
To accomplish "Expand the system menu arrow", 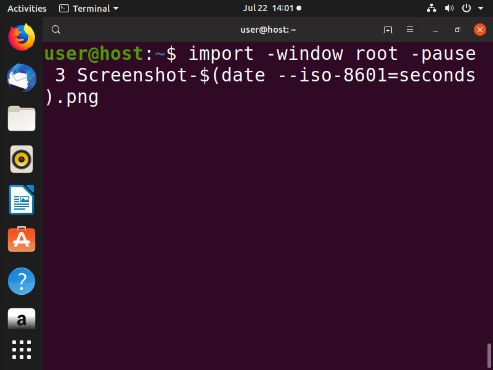I will pyautogui.click(x=481, y=9).
